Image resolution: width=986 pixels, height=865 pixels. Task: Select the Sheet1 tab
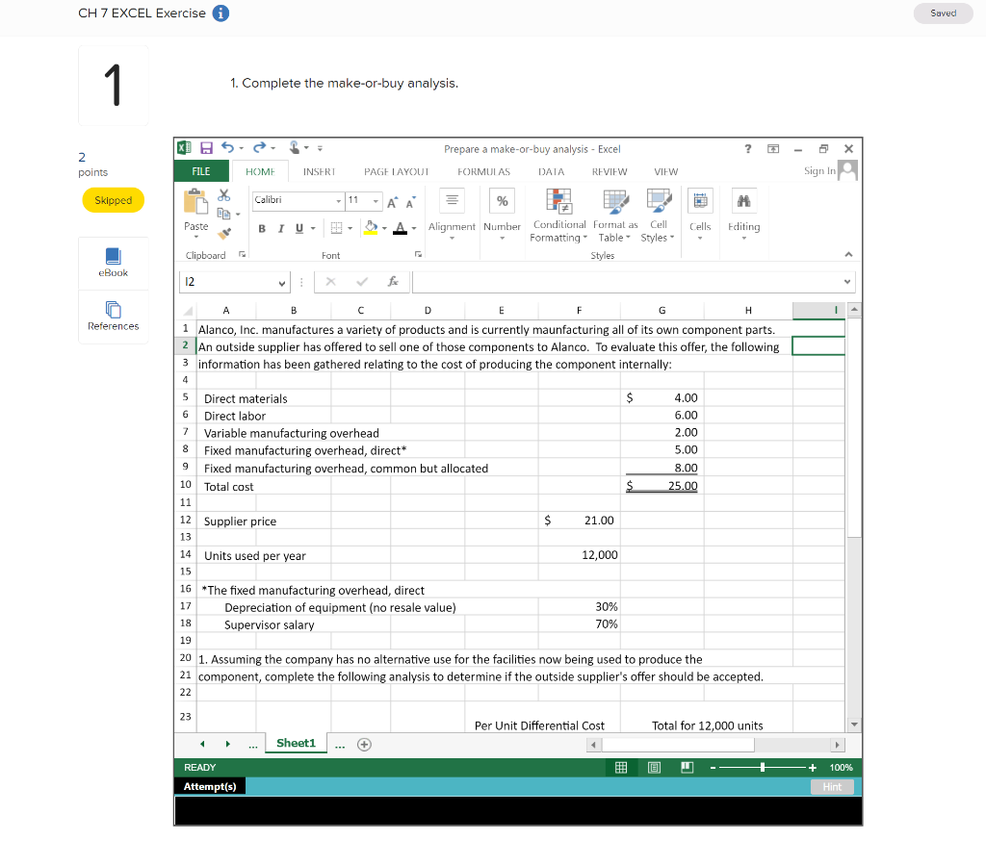coord(295,743)
